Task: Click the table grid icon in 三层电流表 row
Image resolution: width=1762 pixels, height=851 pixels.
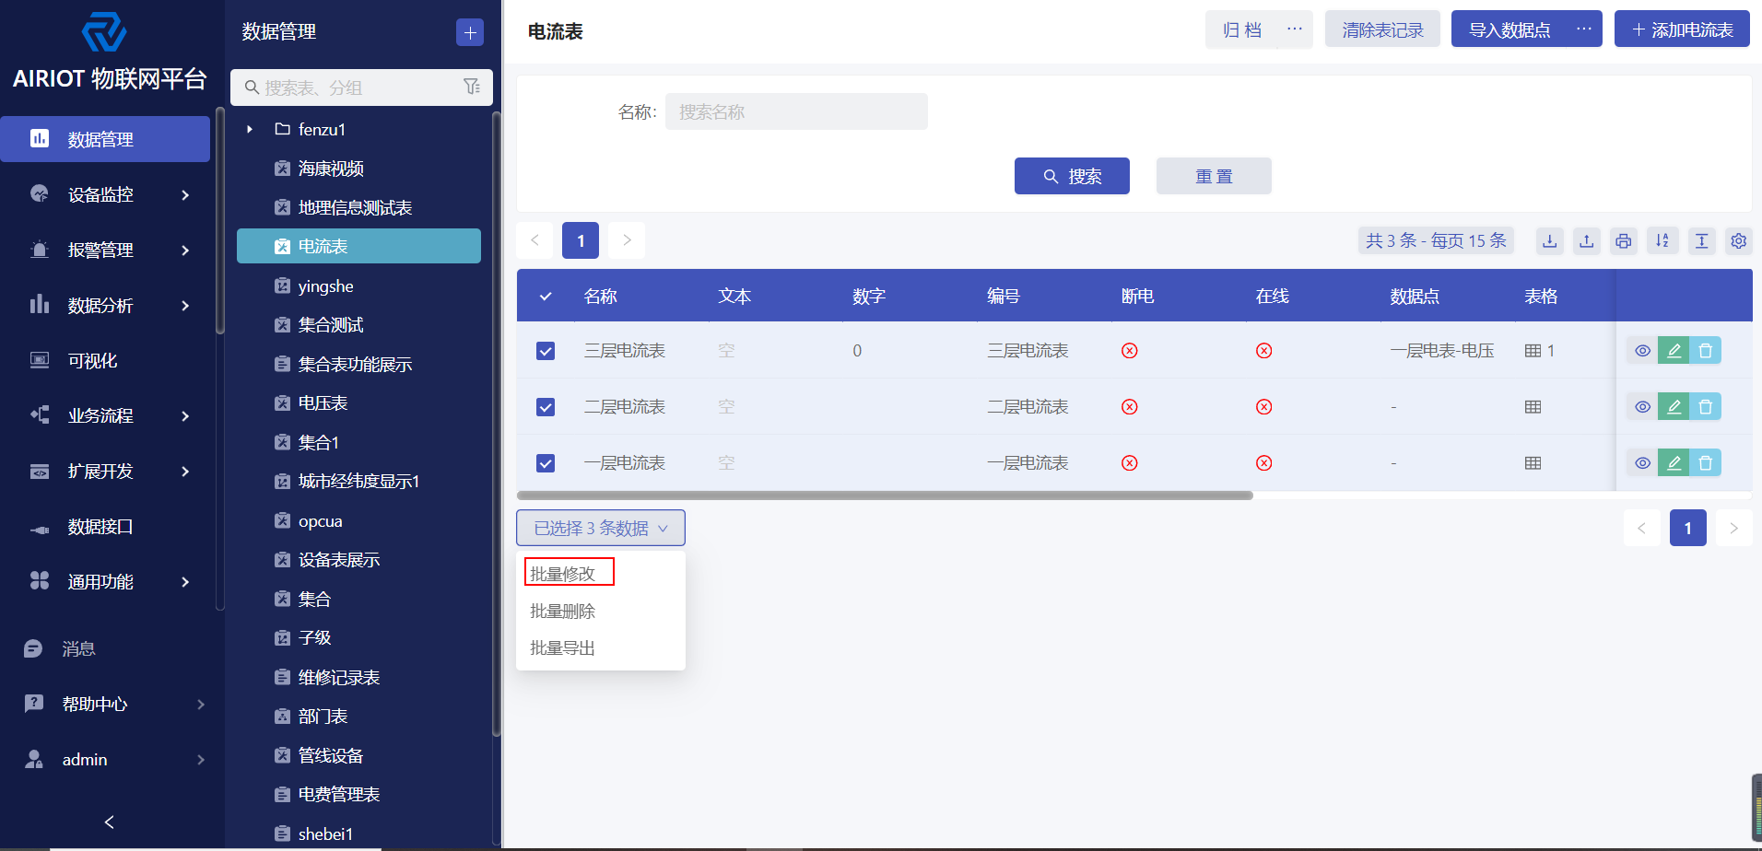Action: pyautogui.click(x=1533, y=351)
